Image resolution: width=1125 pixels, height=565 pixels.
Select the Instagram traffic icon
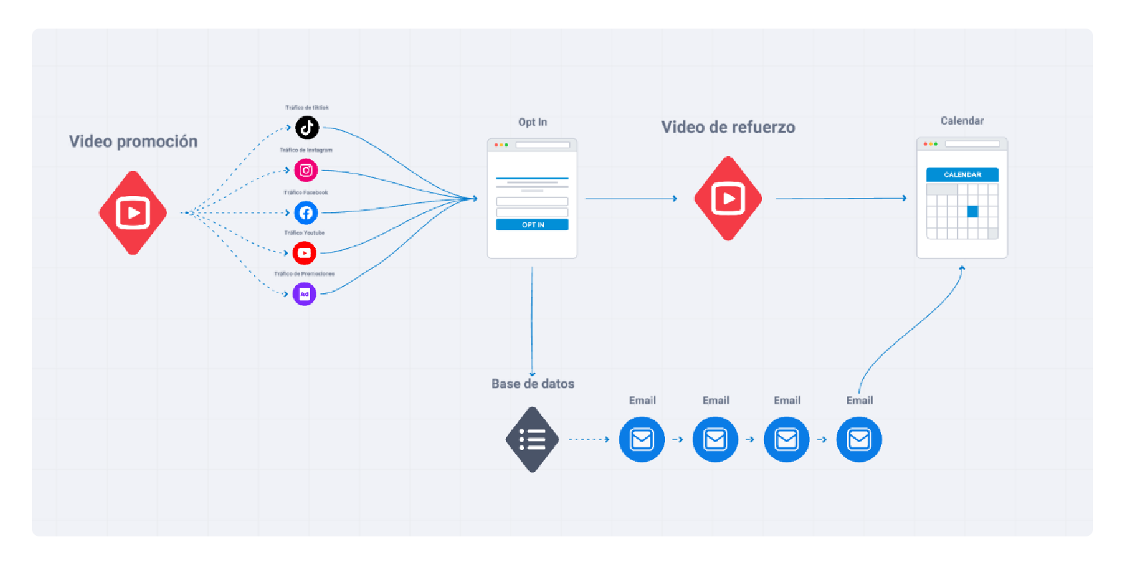[x=306, y=170]
